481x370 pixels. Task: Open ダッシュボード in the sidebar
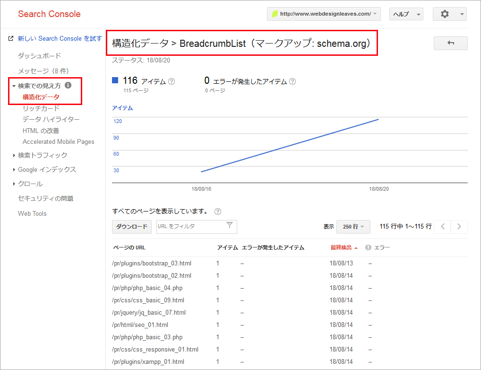(39, 56)
